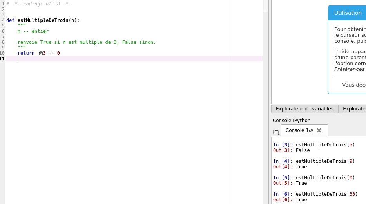Click the estMultipleDeTrois function name in editor
Image resolution: width=366 pixels, height=204 pixels.
(x=43, y=20)
